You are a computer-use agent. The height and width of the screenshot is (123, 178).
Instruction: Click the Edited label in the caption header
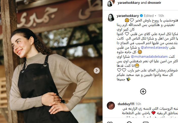click(149, 16)
